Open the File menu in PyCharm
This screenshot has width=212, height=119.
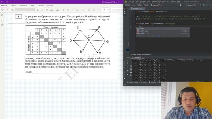pyautogui.click(x=130, y=2)
